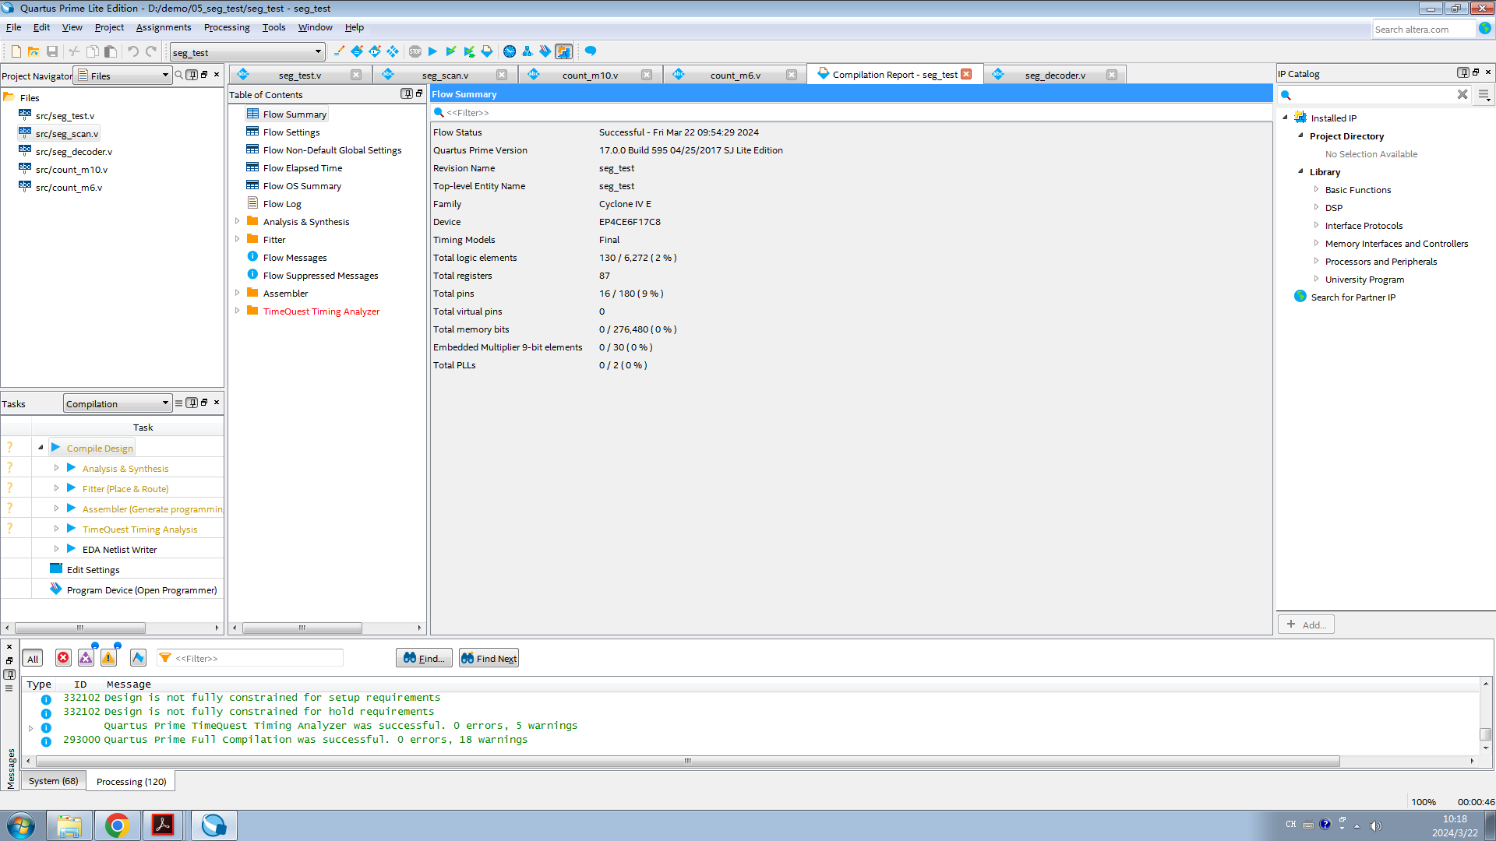Click the Search altera.com field

coord(1424,29)
